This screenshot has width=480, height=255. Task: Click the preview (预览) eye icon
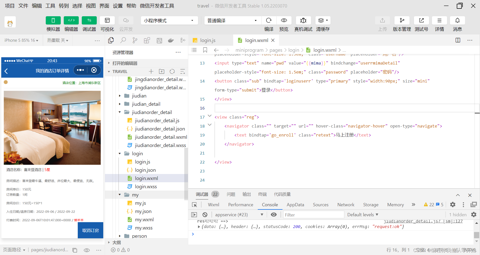tap(284, 20)
